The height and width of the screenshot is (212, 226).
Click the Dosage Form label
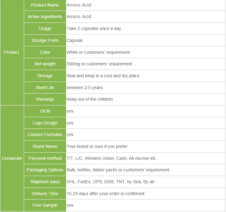[45, 40]
